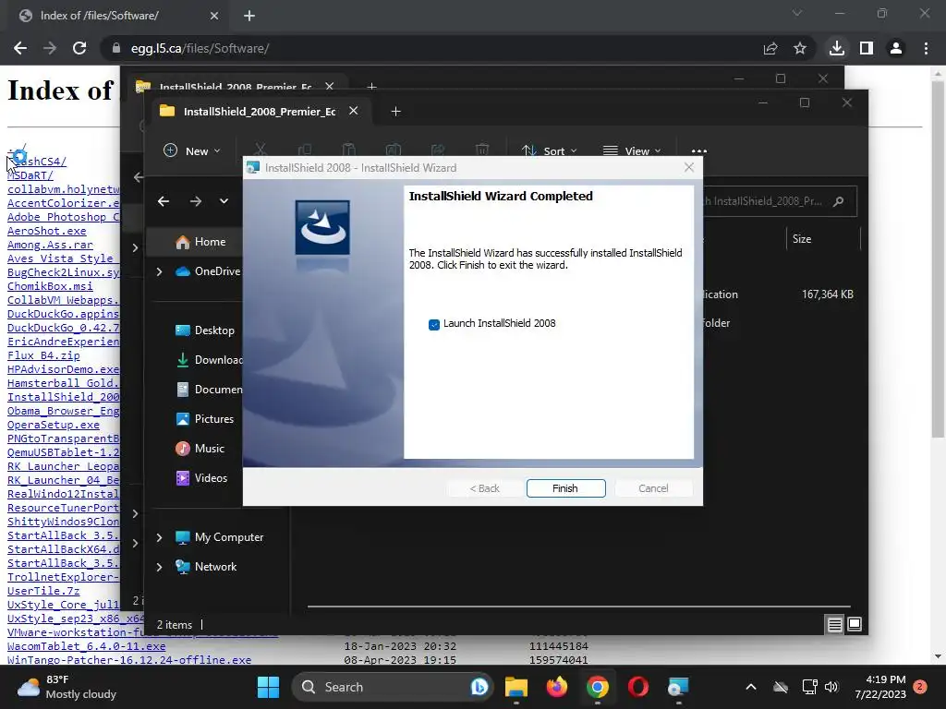
Task: Open the Sort dropdown in File Explorer
Action: pos(549,150)
